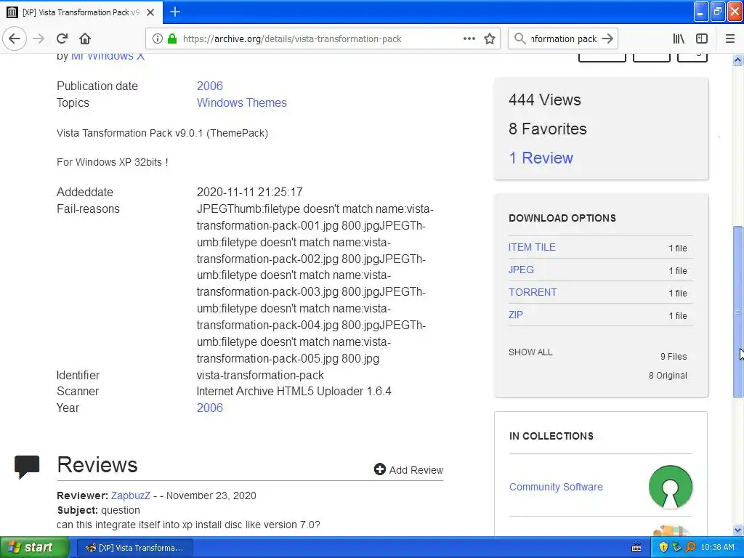Open the 1 Review link
Viewport: 744px width, 558px height.
point(541,158)
